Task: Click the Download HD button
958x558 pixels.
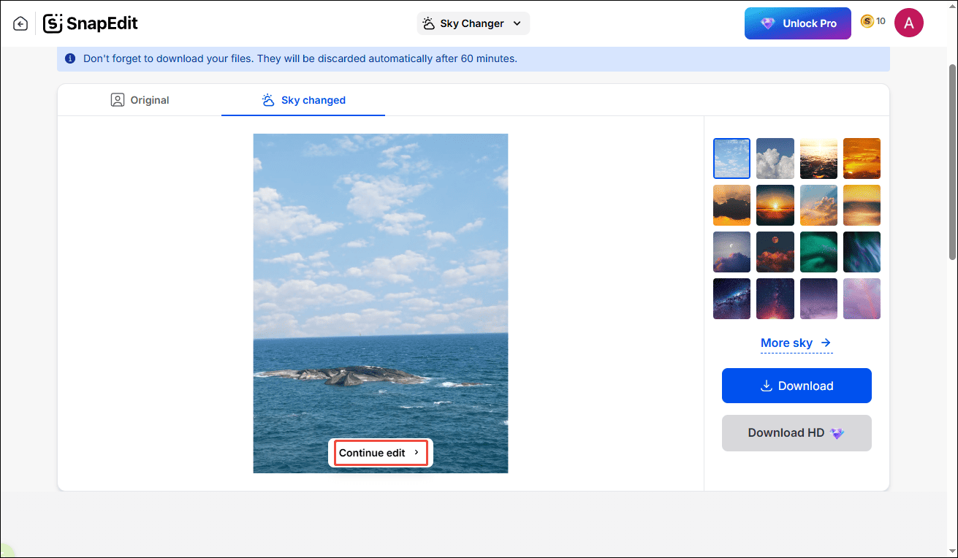Action: click(796, 432)
